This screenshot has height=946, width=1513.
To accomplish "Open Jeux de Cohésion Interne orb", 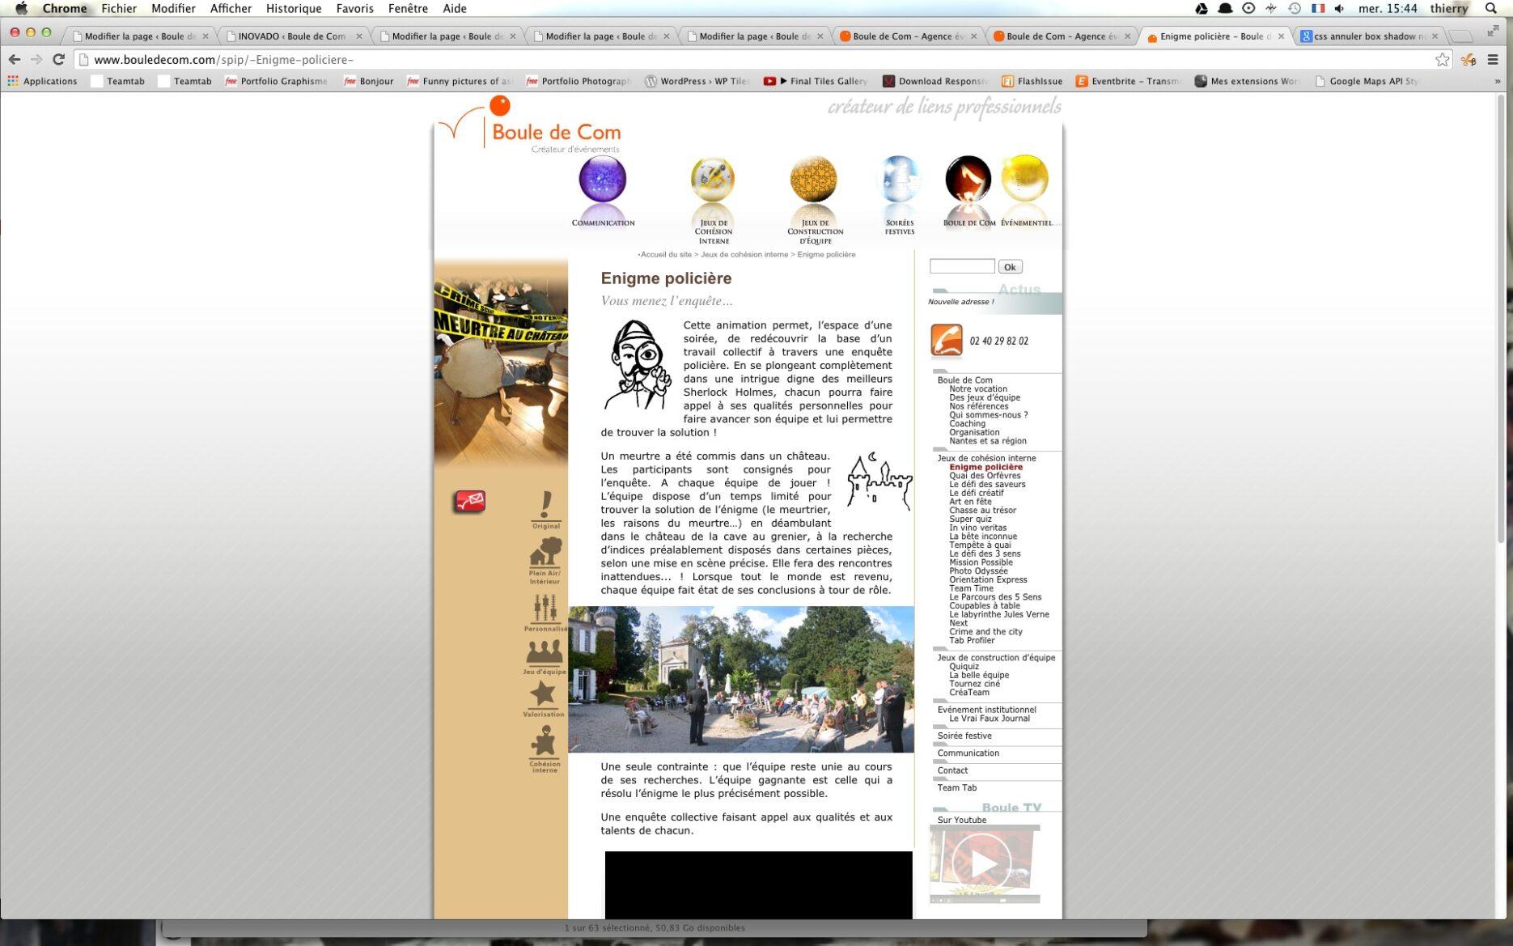I will (713, 179).
